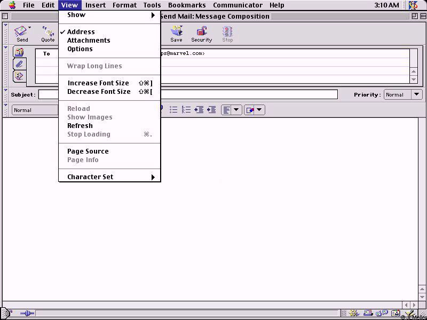Open the Show submenu
The height and width of the screenshot is (320, 427).
[109, 15]
